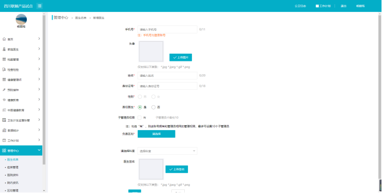The image size is (382, 193).
Task: Open the 医院资料 submenu item
Action: click(13, 175)
